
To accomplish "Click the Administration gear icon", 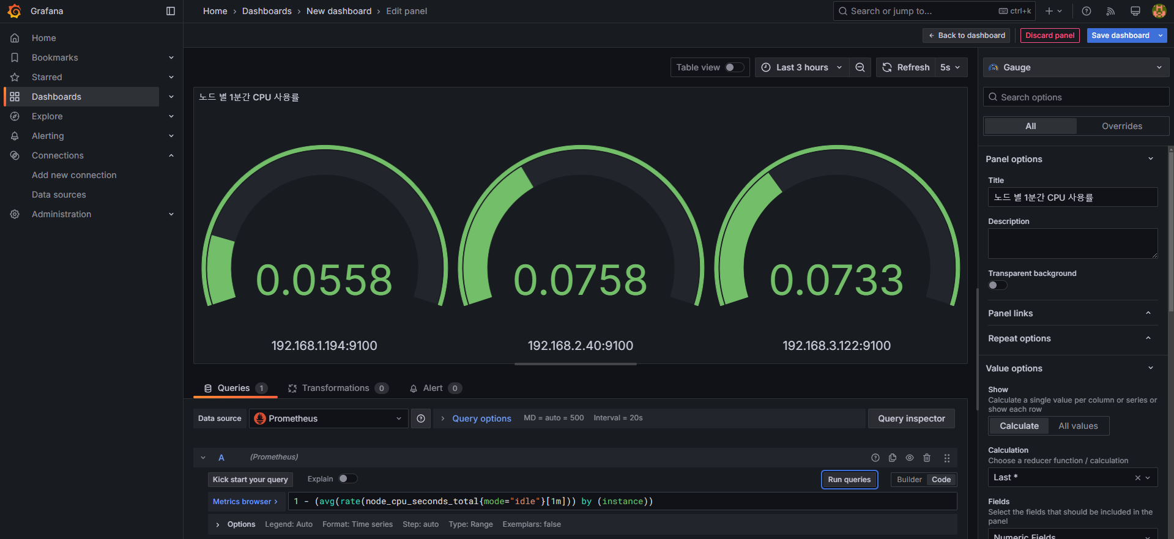I will (x=15, y=214).
